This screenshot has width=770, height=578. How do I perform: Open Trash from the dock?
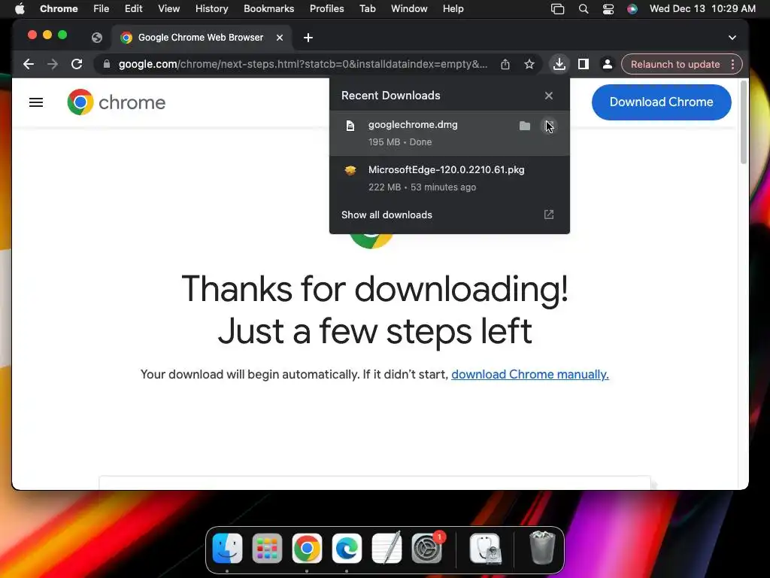pos(542,548)
